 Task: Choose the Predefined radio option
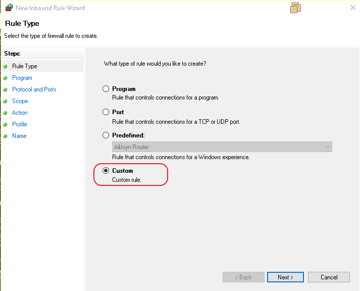click(x=106, y=135)
